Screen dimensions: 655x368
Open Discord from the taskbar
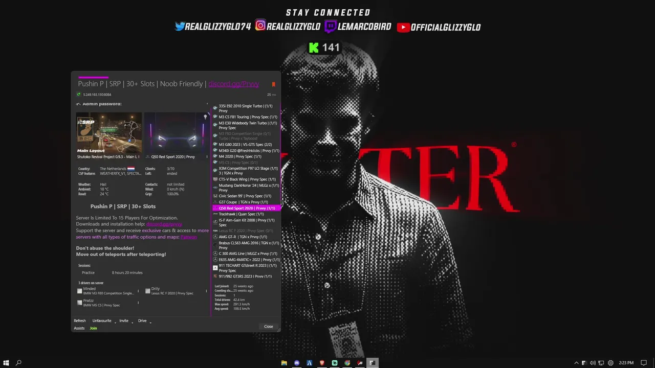(297, 363)
